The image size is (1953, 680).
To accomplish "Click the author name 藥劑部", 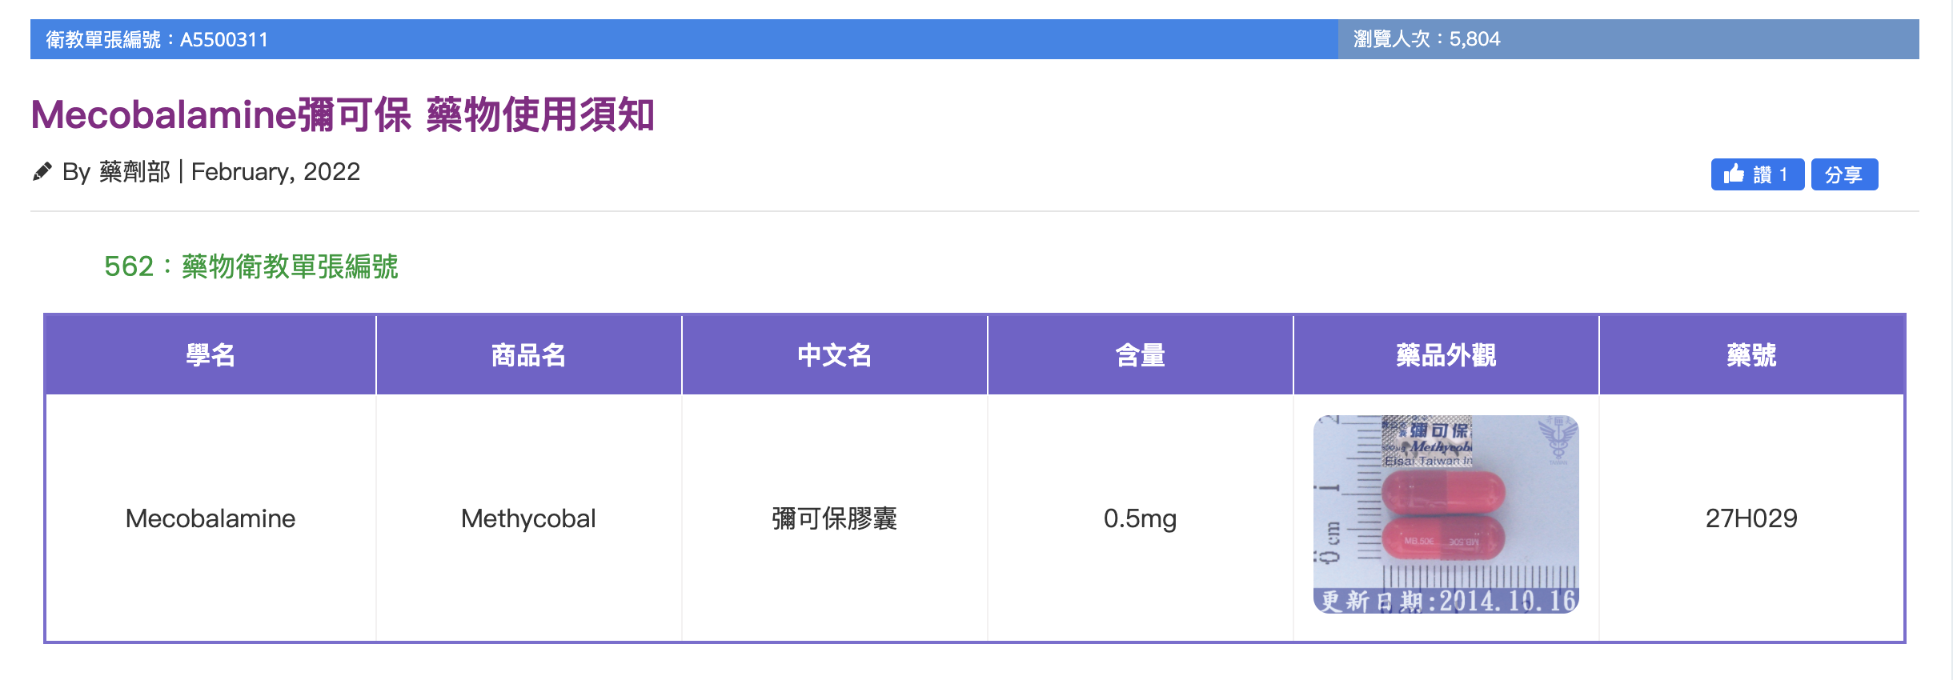I will 134,172.
